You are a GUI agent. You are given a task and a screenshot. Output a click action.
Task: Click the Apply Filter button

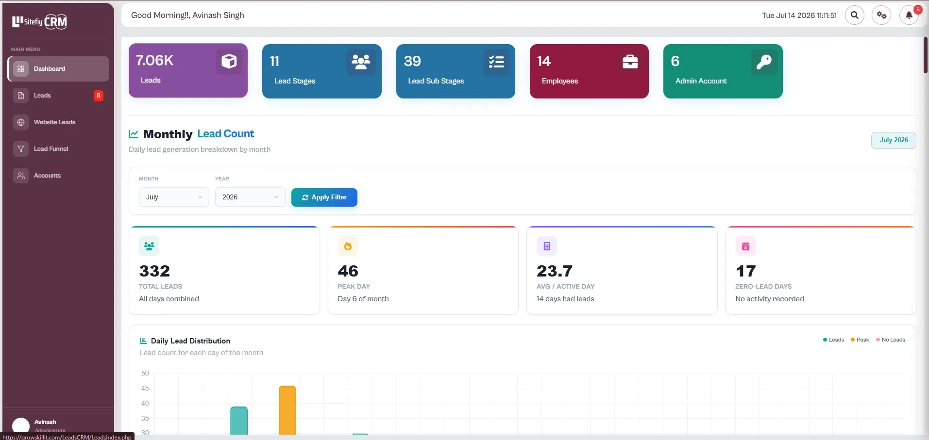tap(324, 197)
